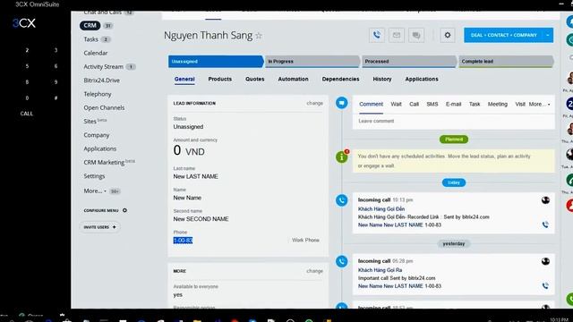Click the Invite Users button
Image resolution: width=573 pixels, height=322 pixels.
[99, 227]
